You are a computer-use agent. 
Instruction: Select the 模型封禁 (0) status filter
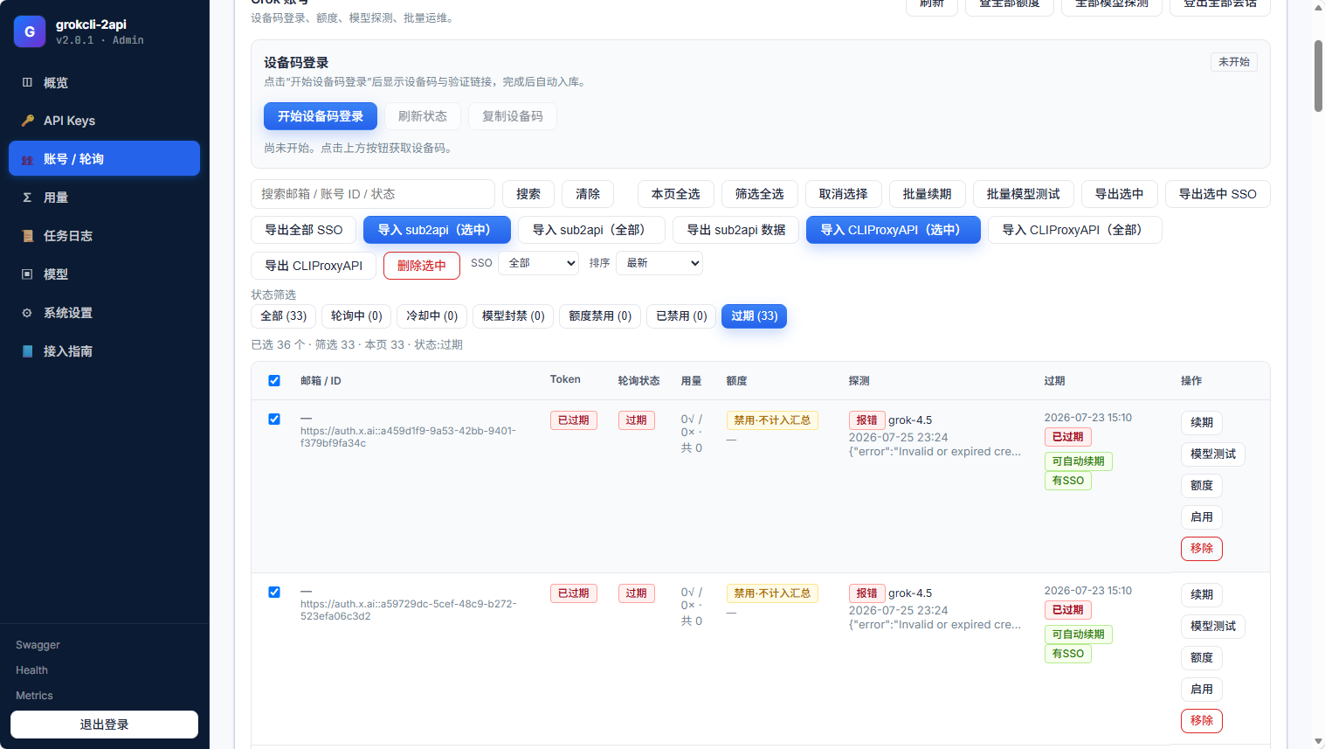pos(514,316)
